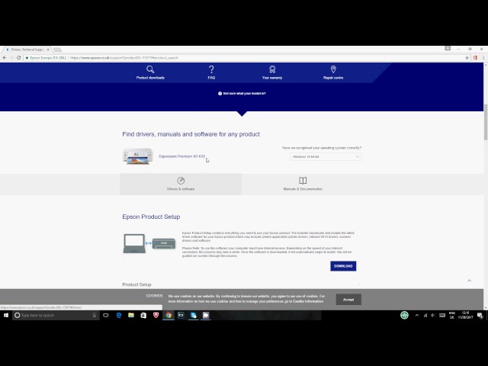This screenshot has width=488, height=366.
Task: Open the Action Center notification icon
Action: (x=480, y=316)
